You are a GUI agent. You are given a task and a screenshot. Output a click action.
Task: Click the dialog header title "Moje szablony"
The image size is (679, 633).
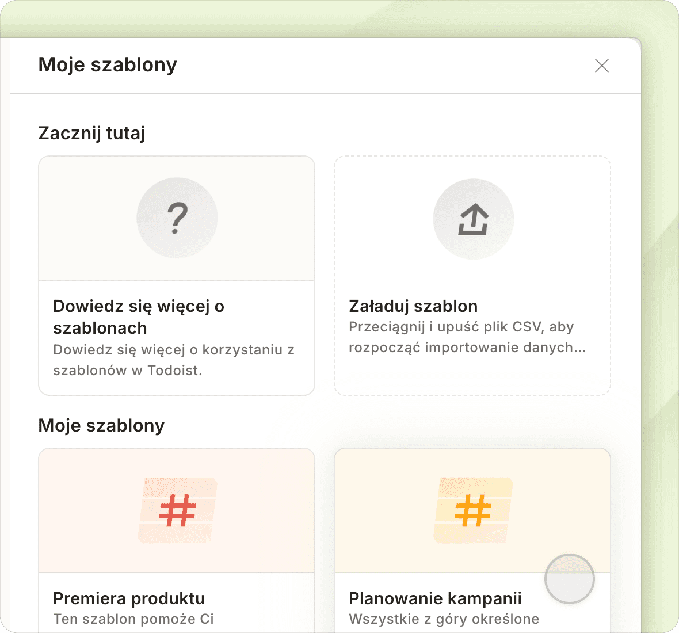tap(108, 65)
